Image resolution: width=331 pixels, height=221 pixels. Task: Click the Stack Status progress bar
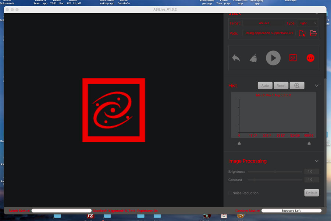point(61,211)
